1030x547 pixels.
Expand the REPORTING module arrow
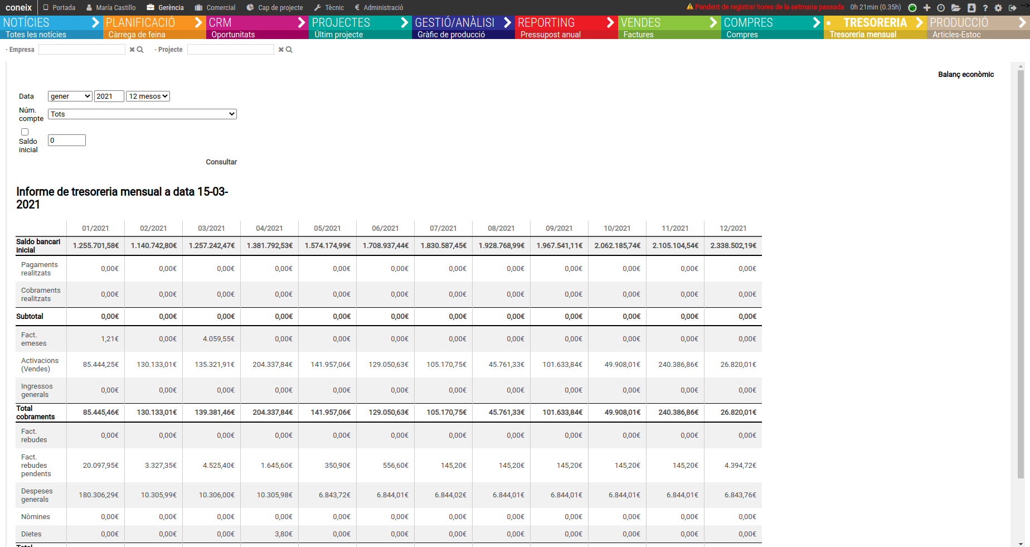[610, 22]
